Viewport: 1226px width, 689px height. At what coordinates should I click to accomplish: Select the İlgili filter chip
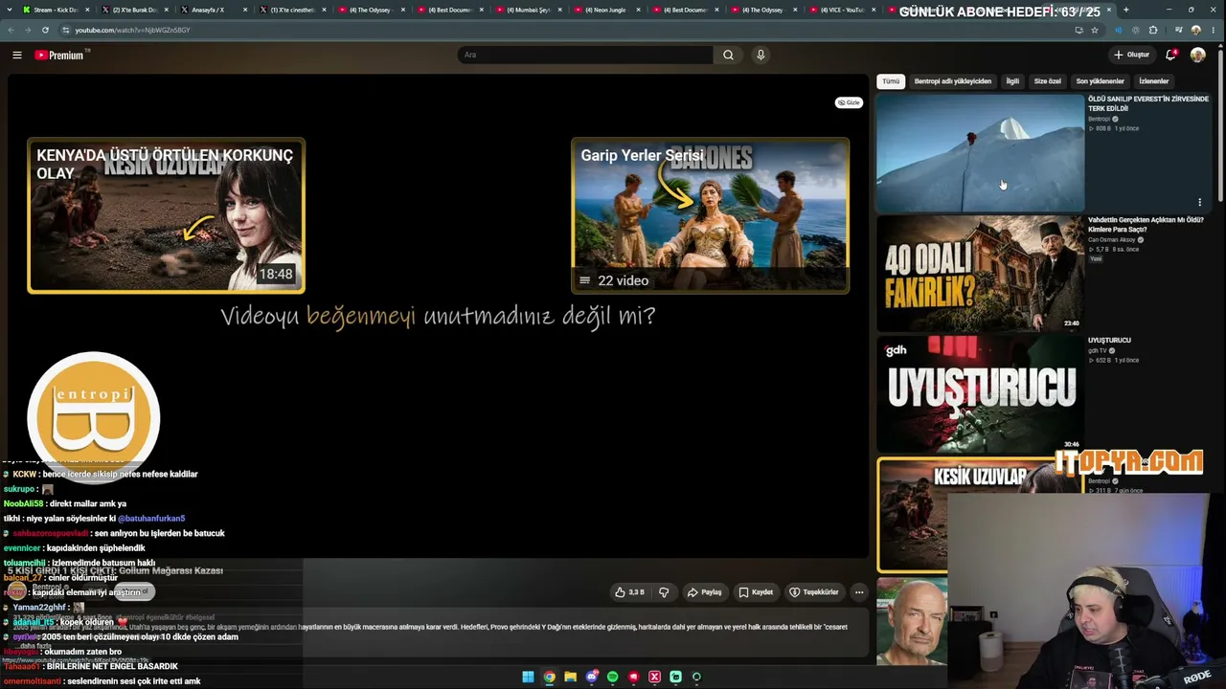[1012, 81]
